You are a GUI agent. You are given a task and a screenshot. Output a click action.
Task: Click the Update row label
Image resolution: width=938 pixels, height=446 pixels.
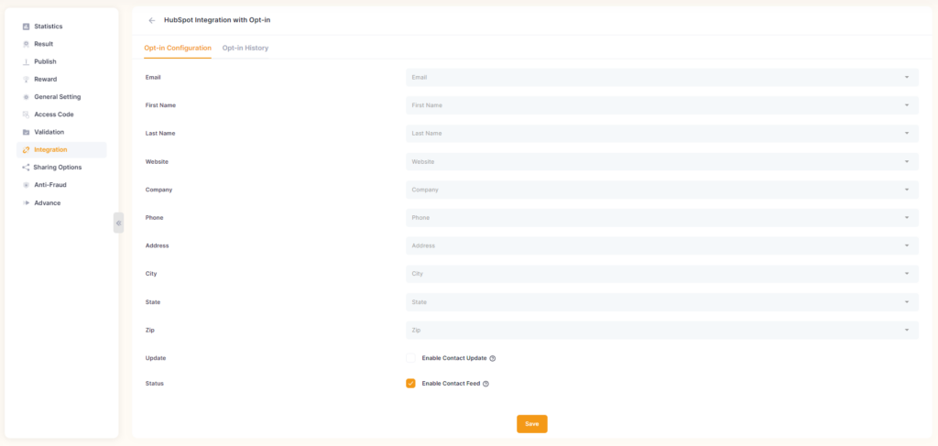tap(156, 358)
